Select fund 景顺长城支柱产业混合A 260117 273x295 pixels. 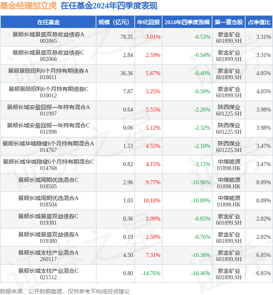(48, 256)
